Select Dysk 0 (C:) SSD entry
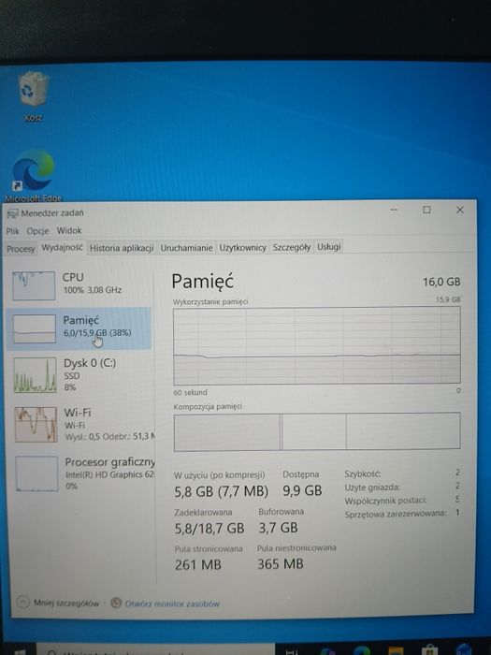This screenshot has height=655, width=491. (79, 374)
